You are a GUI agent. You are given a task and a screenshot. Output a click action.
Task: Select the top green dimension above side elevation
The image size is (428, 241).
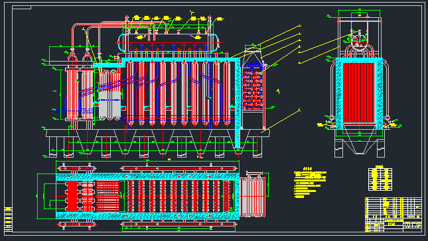(x=359, y=10)
